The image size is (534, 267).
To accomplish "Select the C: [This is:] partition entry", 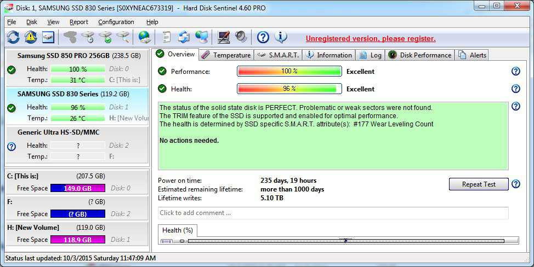I will 77,182.
